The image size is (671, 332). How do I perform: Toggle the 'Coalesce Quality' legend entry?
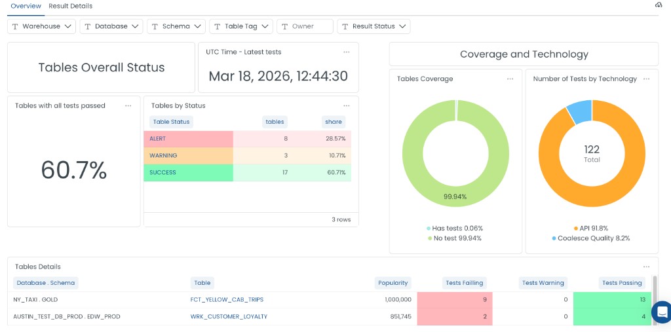tap(590, 238)
